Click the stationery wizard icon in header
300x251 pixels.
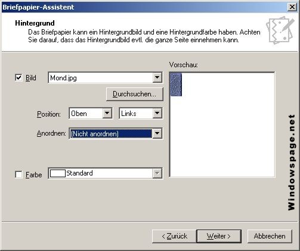(x=280, y=30)
